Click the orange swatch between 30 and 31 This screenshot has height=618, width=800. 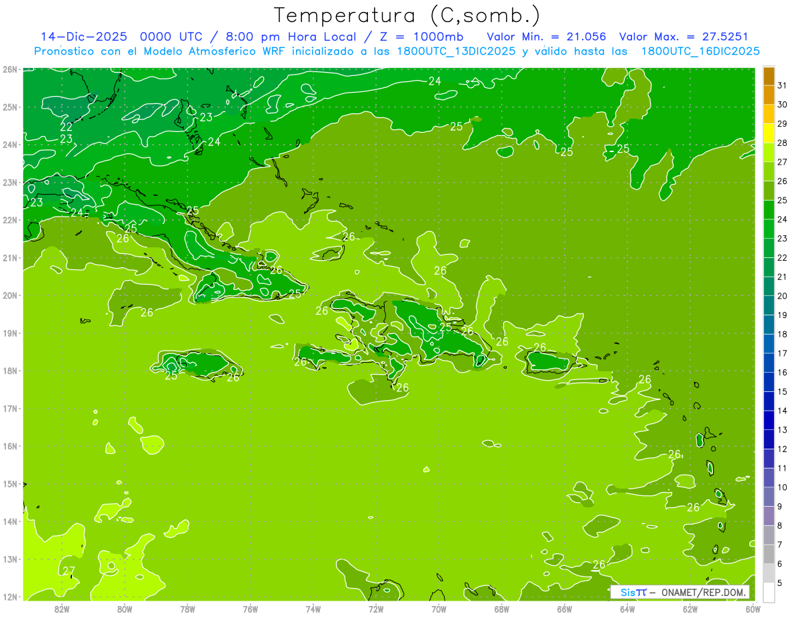tap(769, 95)
